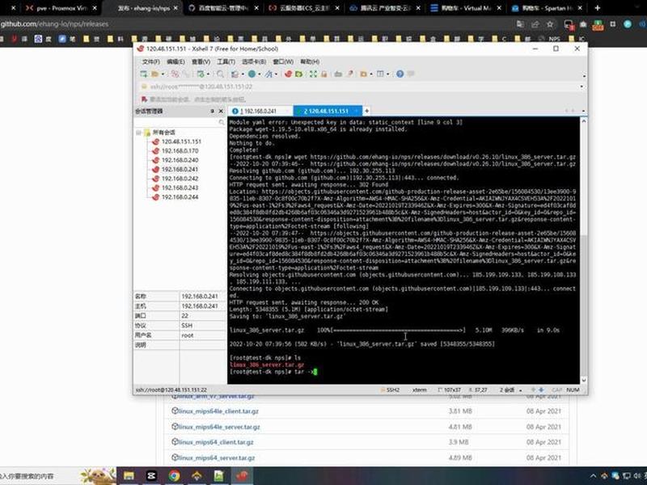This screenshot has width=647, height=485.
Task: Open the 帮助(H) menu
Action: click(x=310, y=61)
